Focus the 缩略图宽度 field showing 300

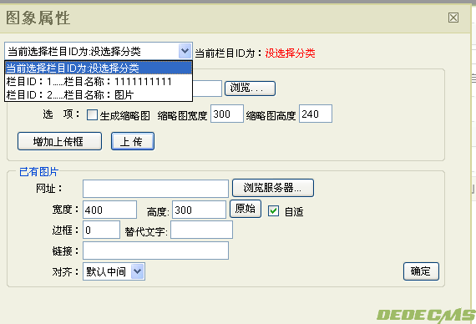click(227, 114)
